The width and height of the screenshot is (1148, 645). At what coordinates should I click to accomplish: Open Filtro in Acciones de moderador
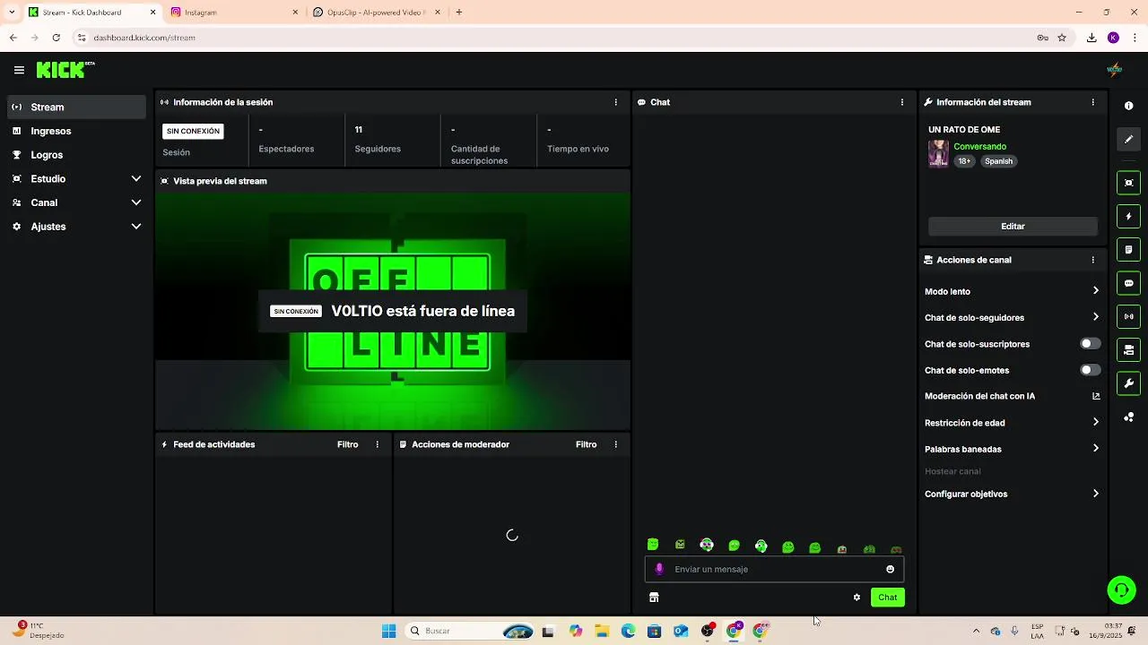pyautogui.click(x=587, y=444)
